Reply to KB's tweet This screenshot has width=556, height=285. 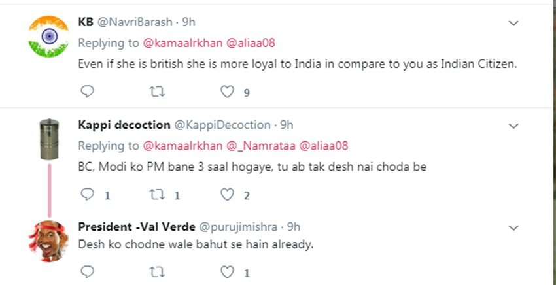click(87, 92)
